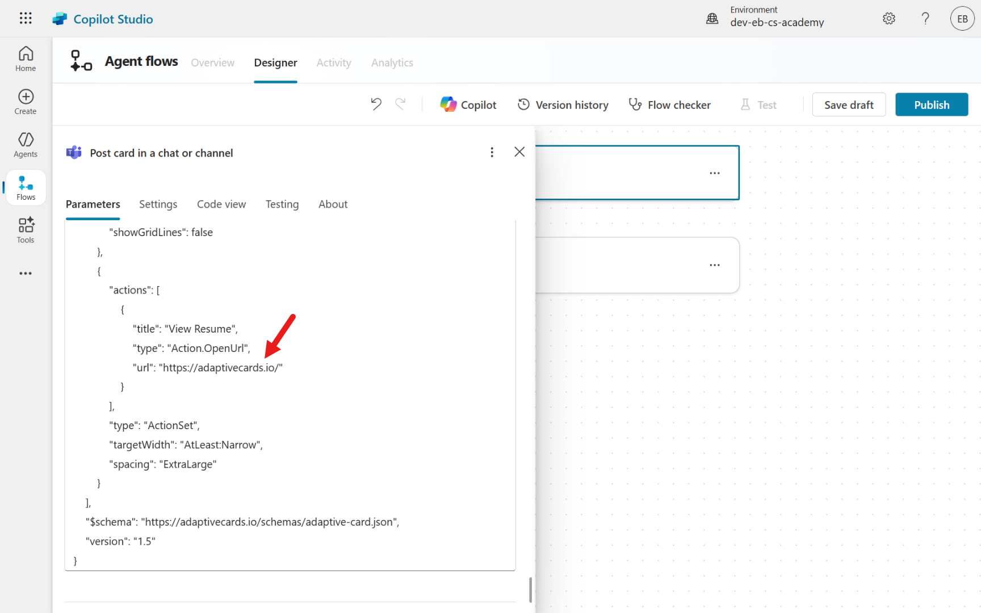Switch to the Settings tab
This screenshot has height=613, width=981.
pos(158,204)
